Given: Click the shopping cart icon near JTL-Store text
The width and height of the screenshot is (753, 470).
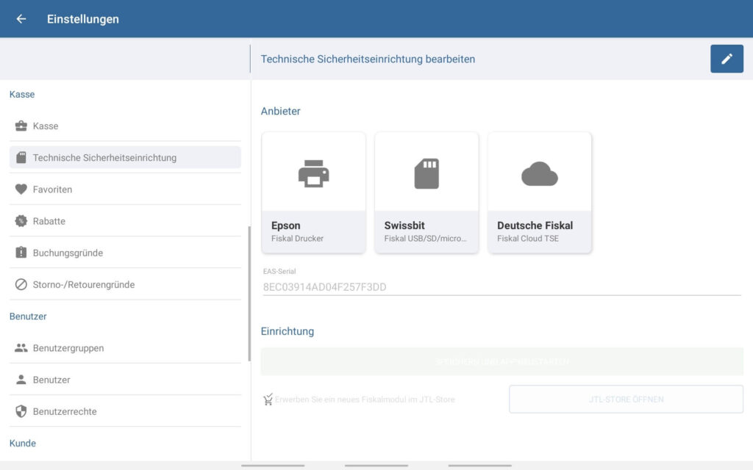Looking at the screenshot, I should click(x=268, y=399).
